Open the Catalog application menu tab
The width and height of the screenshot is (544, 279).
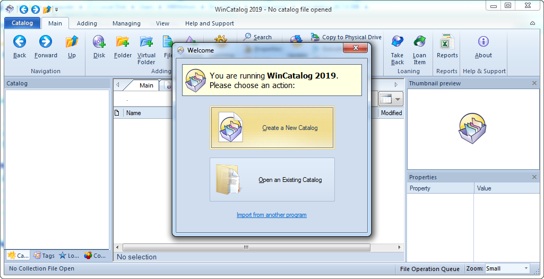click(22, 23)
